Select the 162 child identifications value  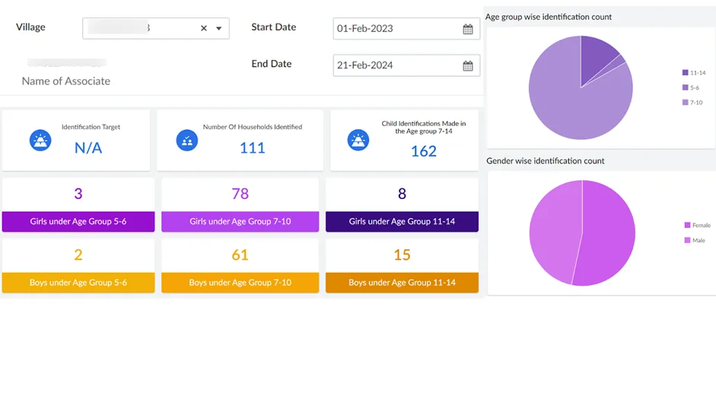point(424,151)
